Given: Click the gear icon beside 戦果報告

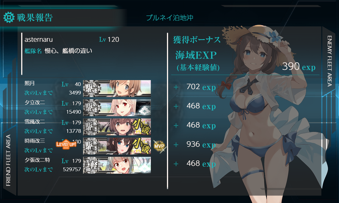Looking at the screenshot, I should (x=9, y=17).
